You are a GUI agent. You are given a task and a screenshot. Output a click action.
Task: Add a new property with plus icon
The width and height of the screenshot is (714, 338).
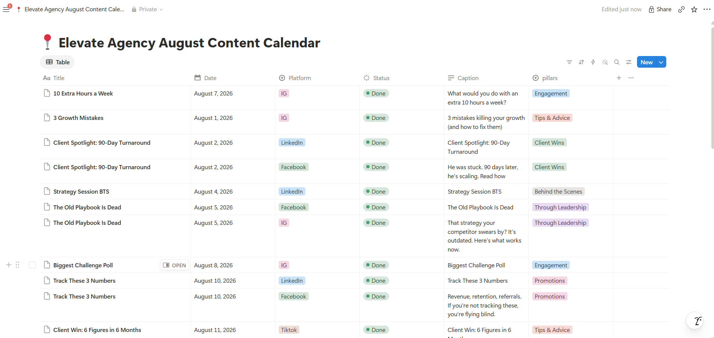pos(619,78)
